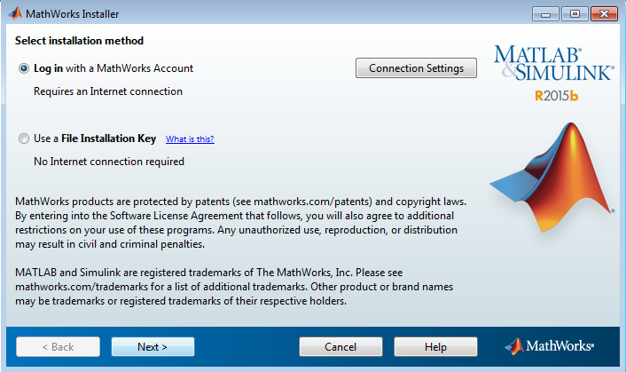Open installer Help

coord(435,346)
